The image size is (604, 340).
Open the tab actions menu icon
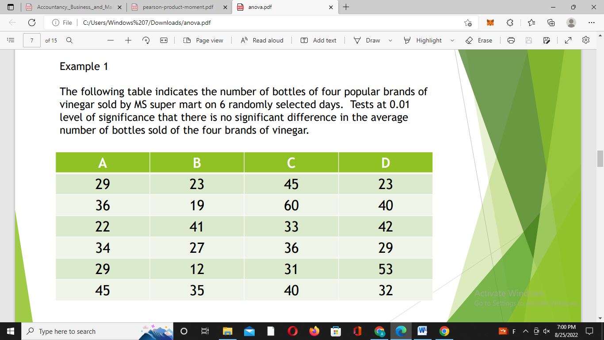coord(11,7)
